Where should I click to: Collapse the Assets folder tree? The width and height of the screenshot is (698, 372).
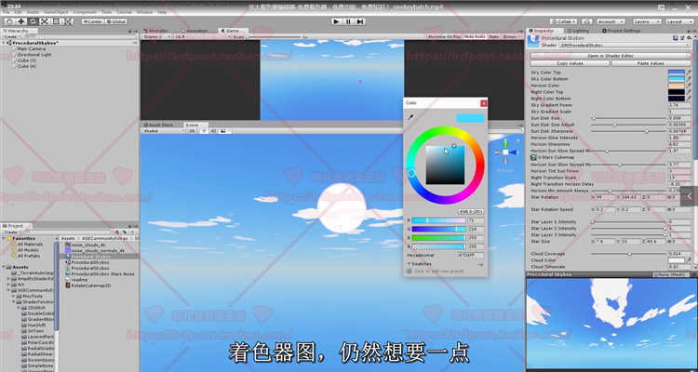pyautogui.click(x=5, y=267)
